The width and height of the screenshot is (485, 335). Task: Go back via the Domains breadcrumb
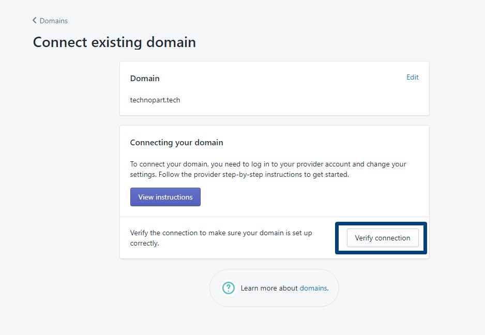coord(53,21)
